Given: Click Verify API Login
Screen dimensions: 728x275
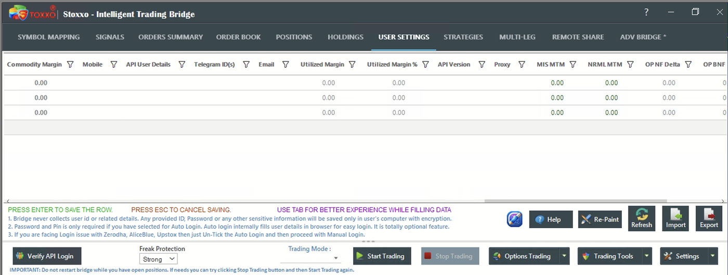Looking at the screenshot, I should tap(47, 256).
